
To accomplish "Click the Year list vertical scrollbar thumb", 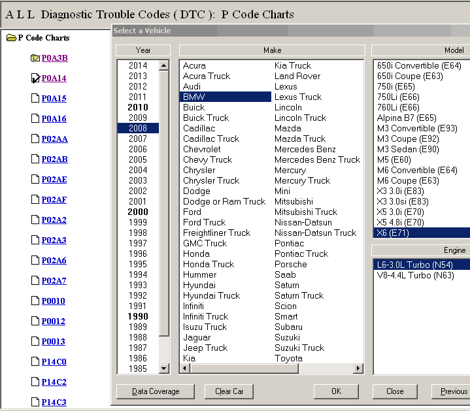I will point(163,203).
